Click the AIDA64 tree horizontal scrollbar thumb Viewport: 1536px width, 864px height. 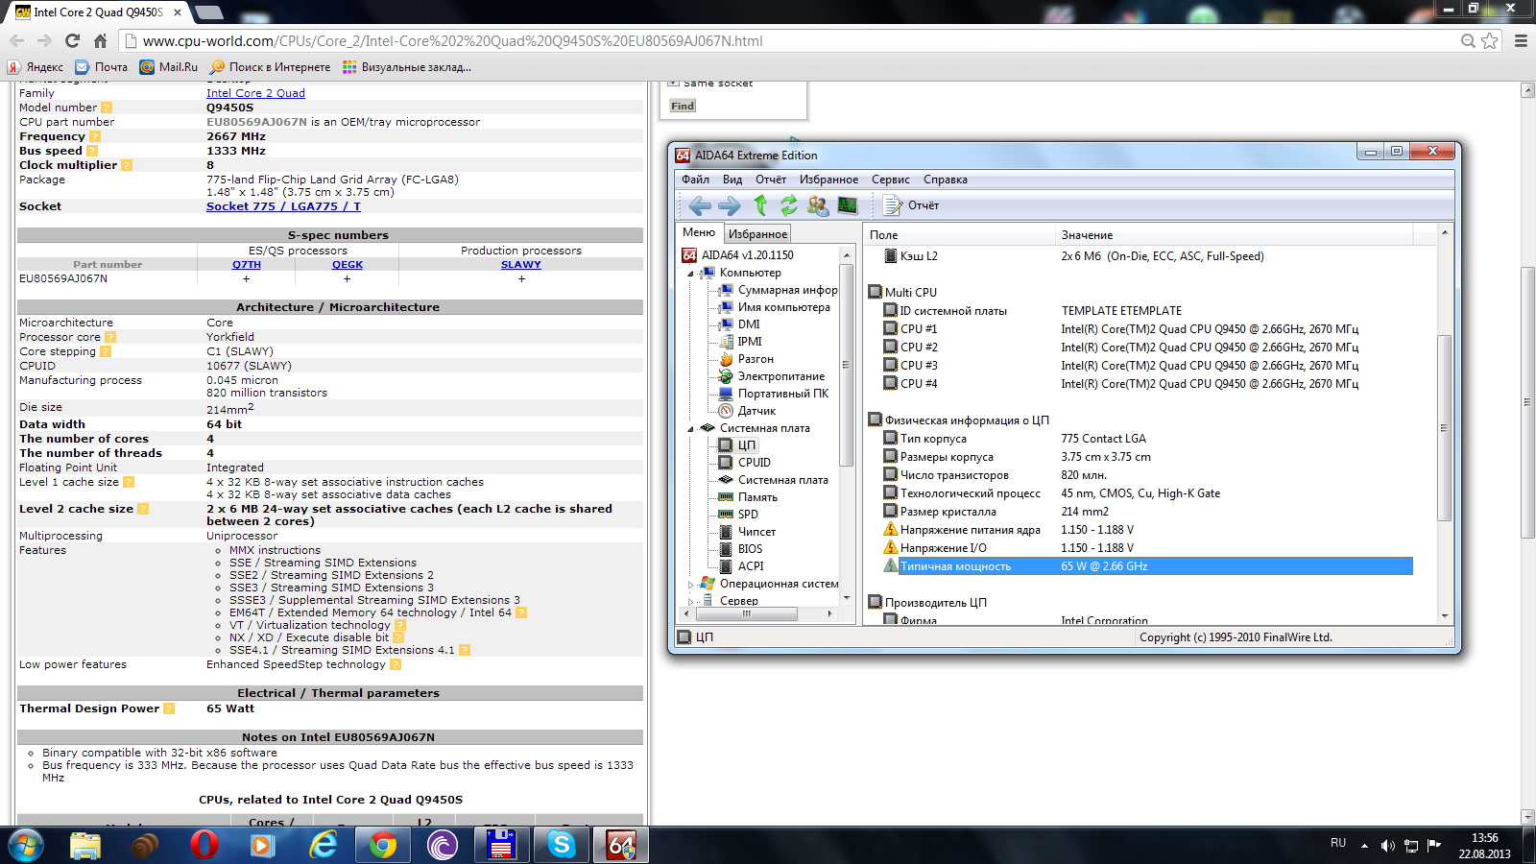coord(745,613)
